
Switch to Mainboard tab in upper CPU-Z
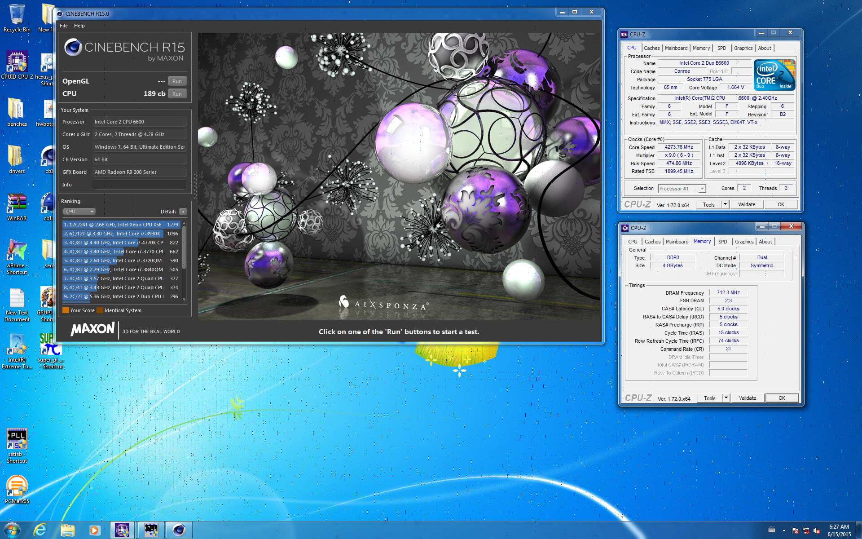(676, 48)
